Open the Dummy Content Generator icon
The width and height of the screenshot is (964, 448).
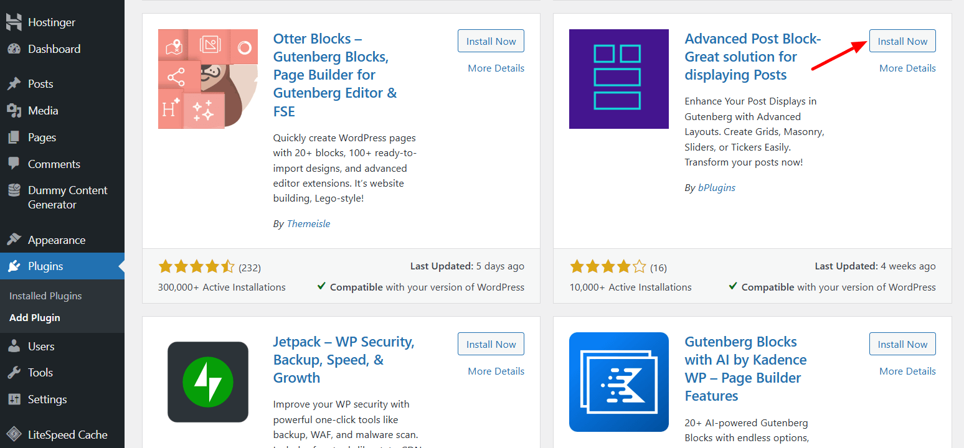(14, 190)
